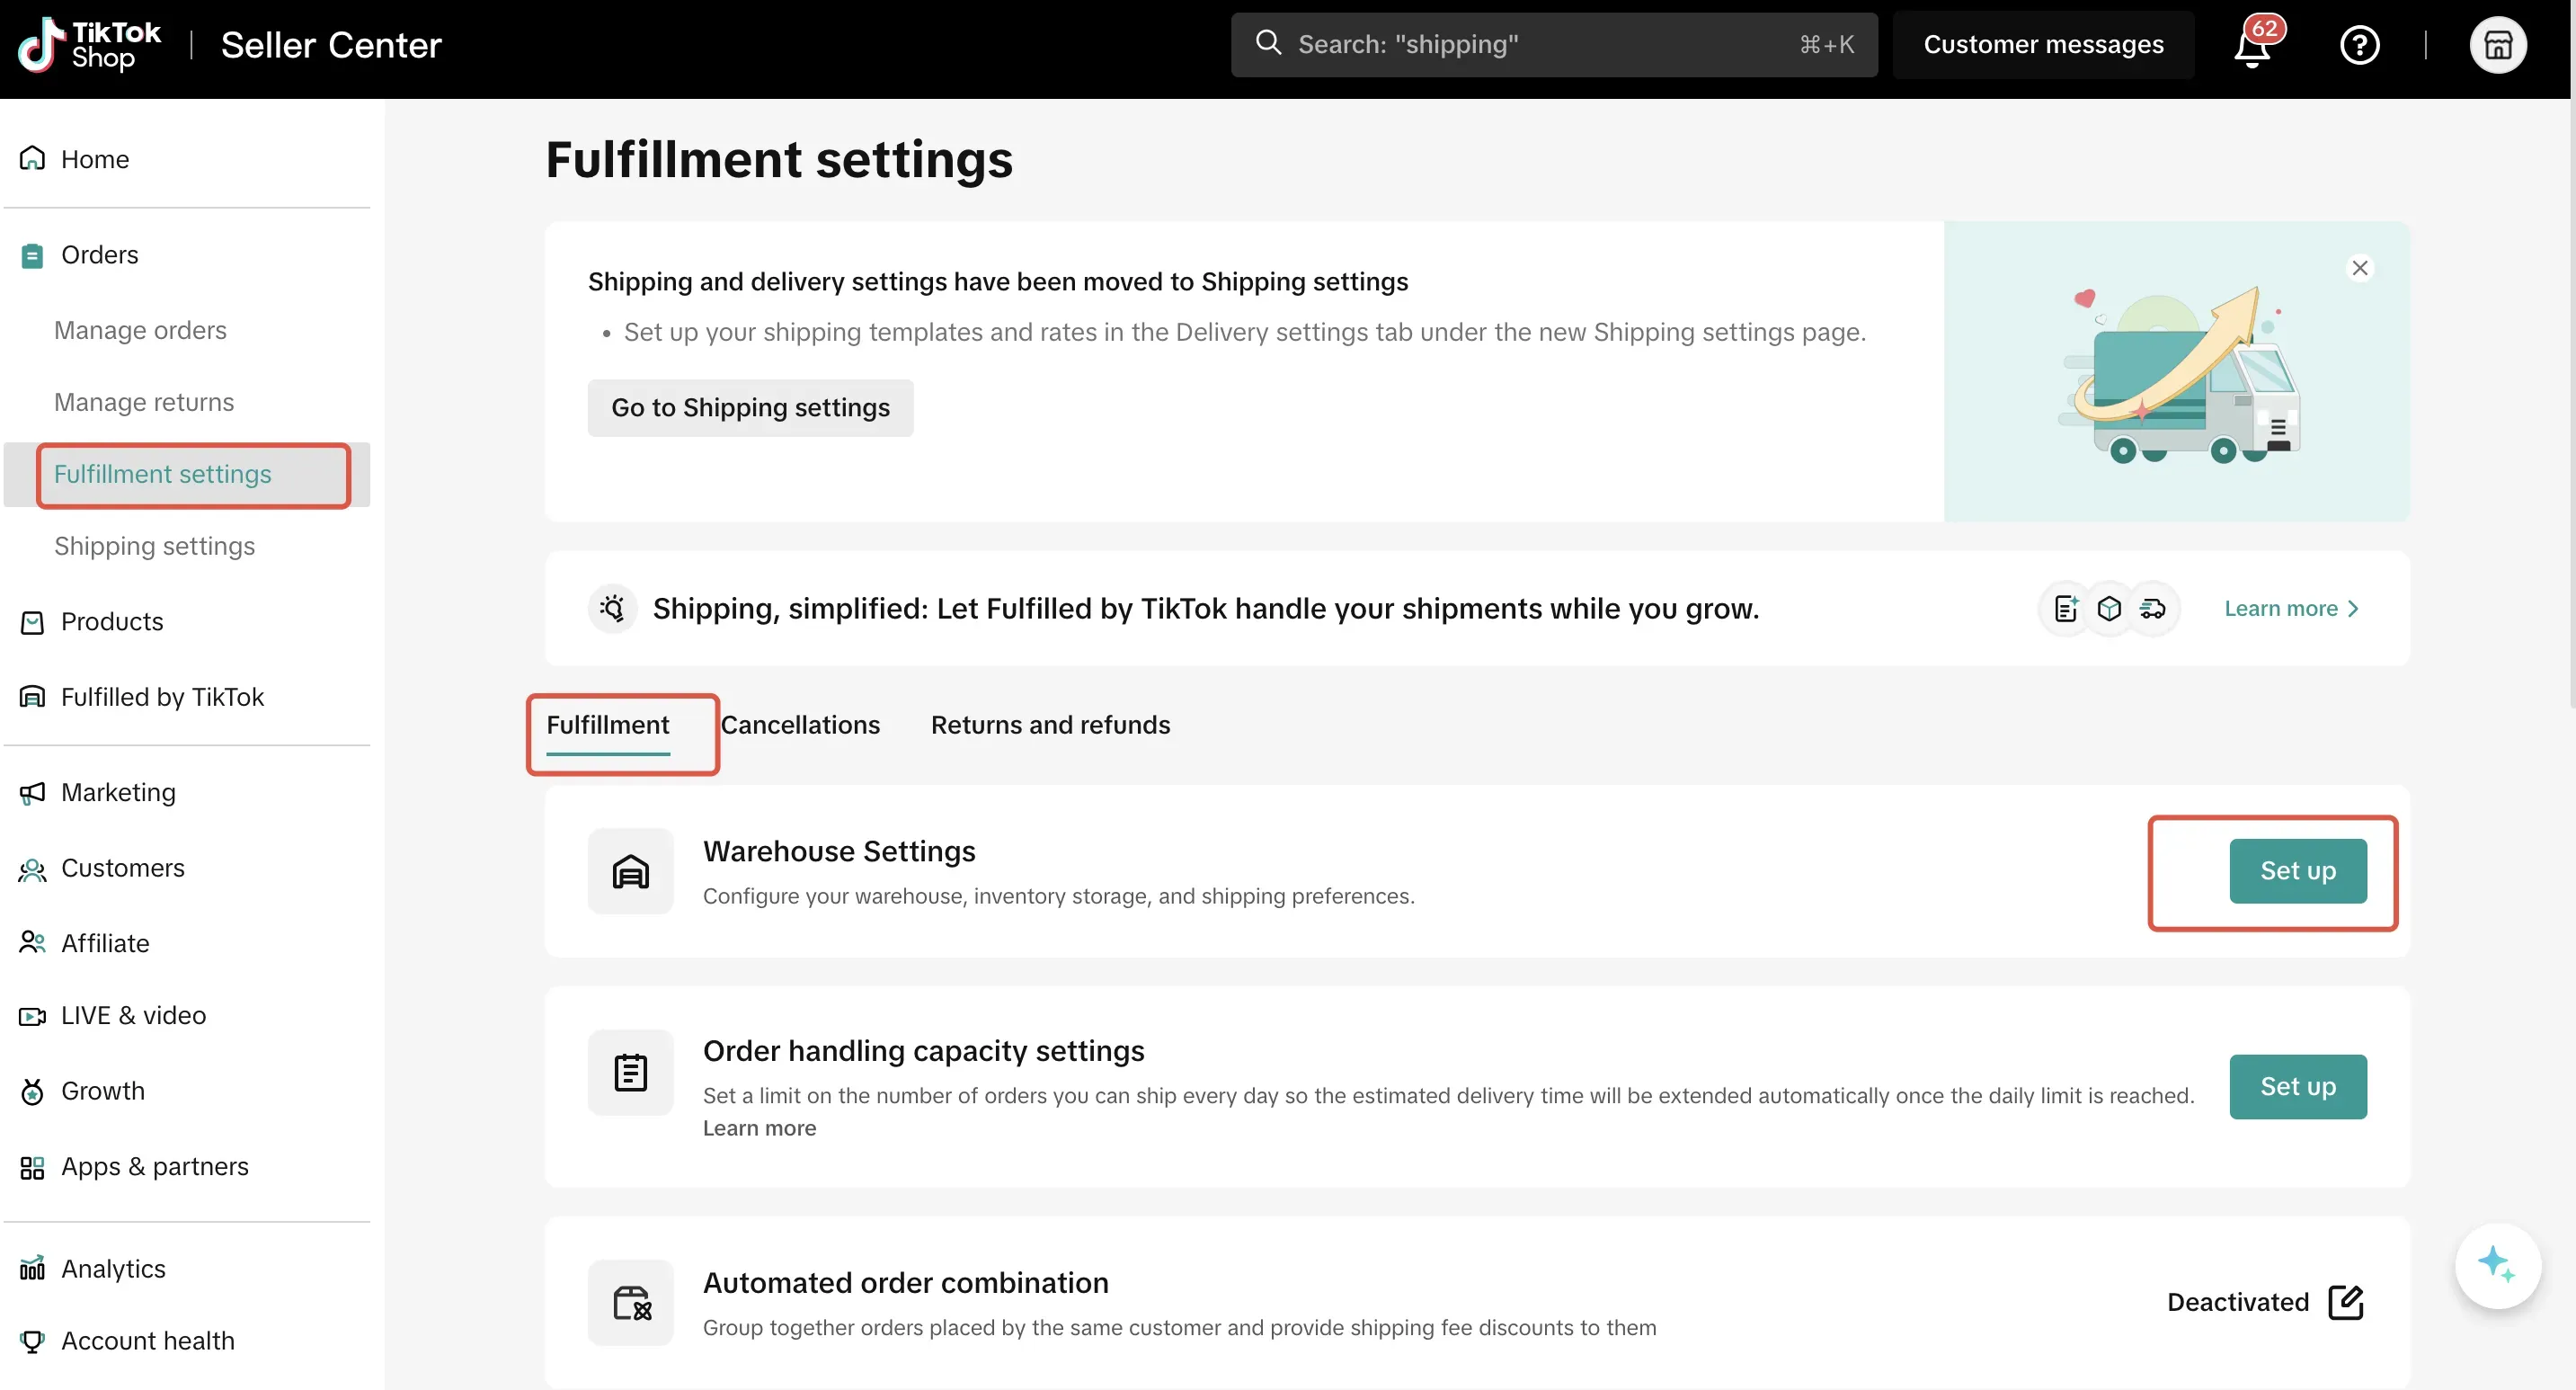Image resolution: width=2576 pixels, height=1390 pixels.
Task: Click Set up for Warehouse Settings
Action: pos(2297,871)
